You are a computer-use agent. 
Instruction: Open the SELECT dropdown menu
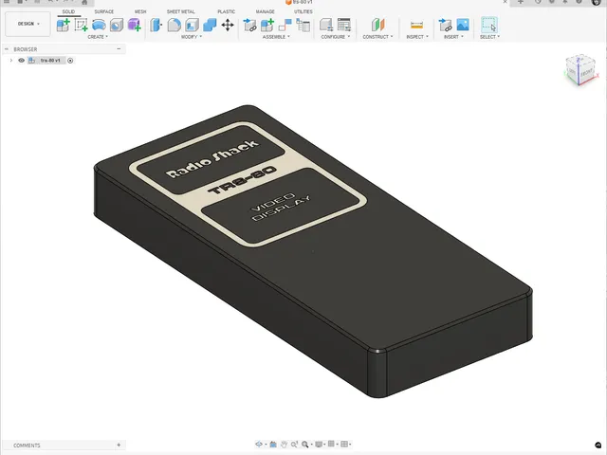(x=489, y=37)
